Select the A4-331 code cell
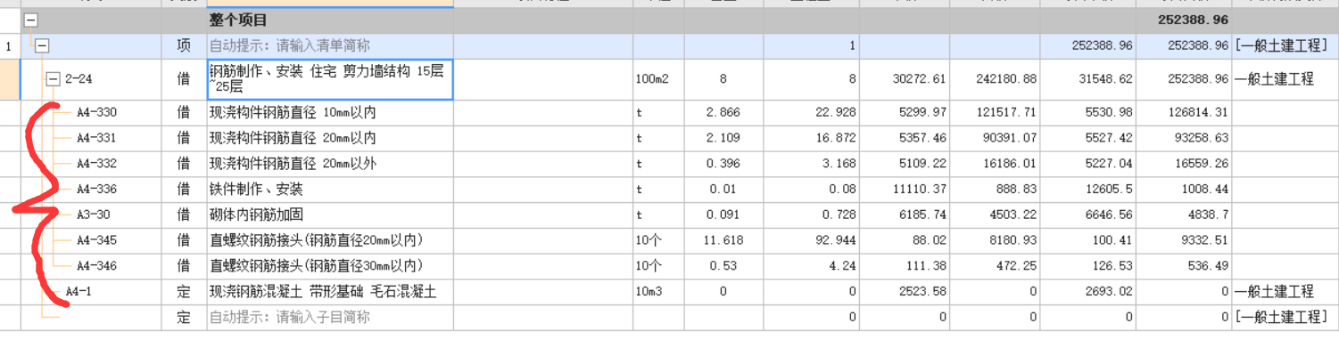 [x=95, y=138]
